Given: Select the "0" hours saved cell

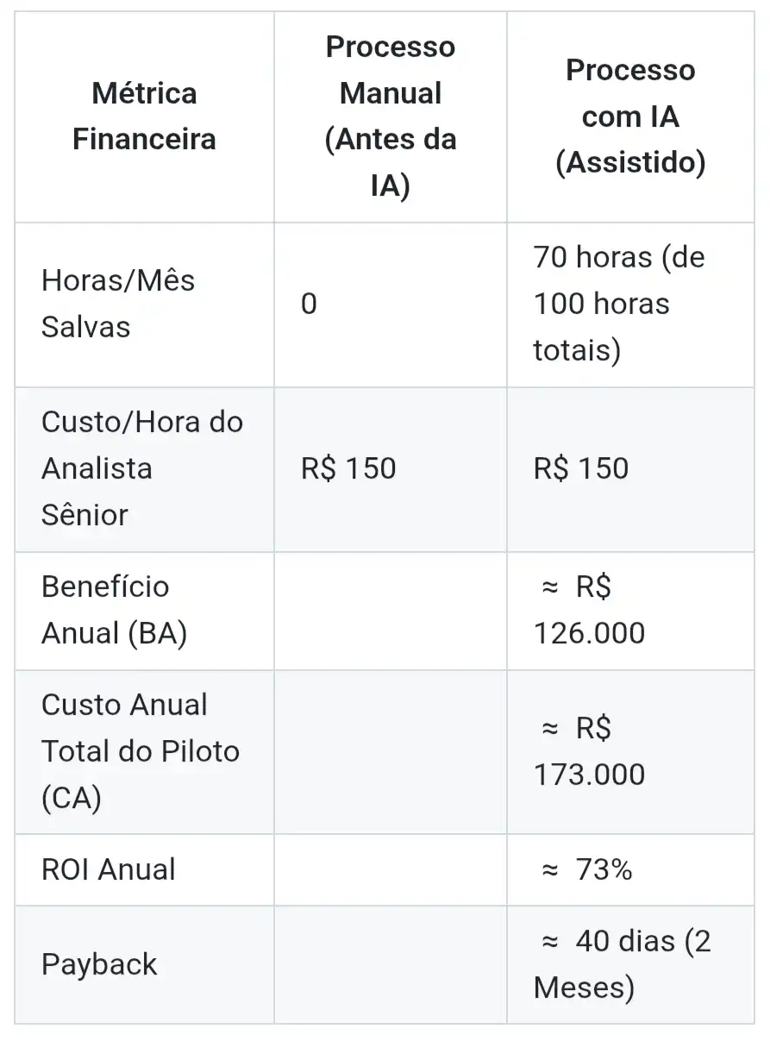Looking at the screenshot, I should (309, 304).
